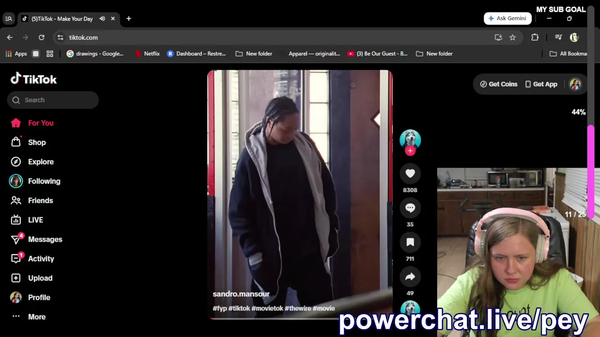
Task: Click the Get App button
Action: (x=541, y=84)
